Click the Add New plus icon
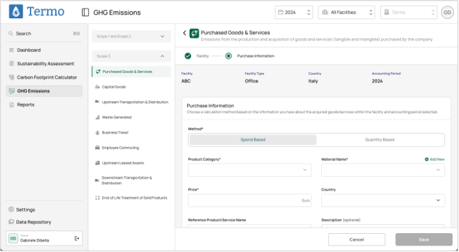Image resolution: width=459 pixels, height=252 pixels. (x=426, y=159)
